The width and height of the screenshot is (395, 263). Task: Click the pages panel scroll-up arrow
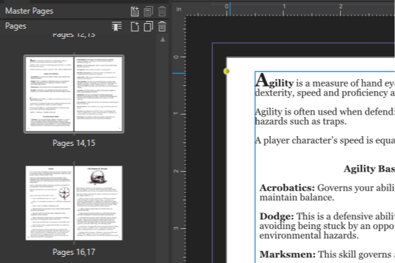163,40
